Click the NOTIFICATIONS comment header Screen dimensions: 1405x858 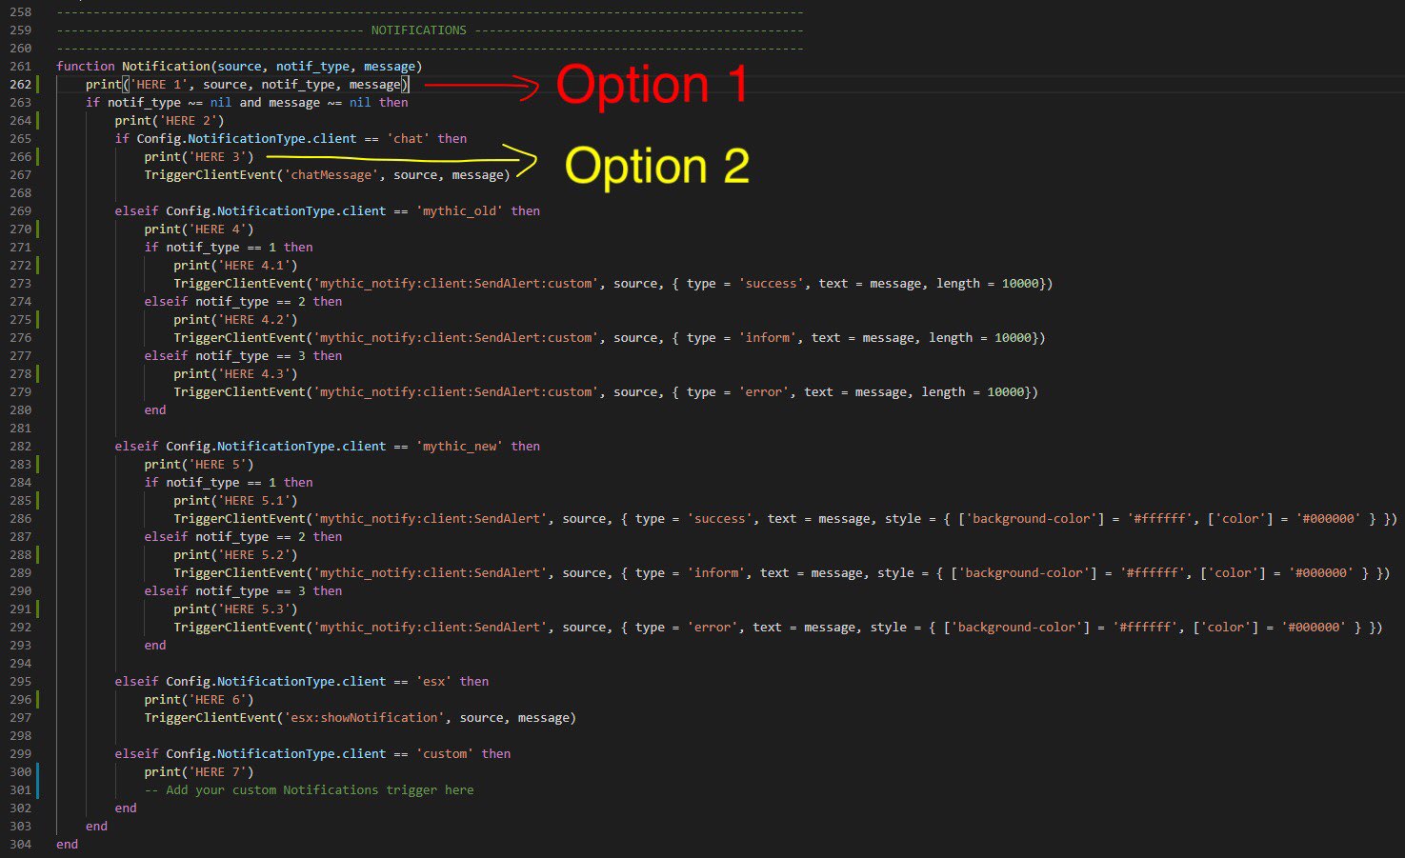[419, 30]
